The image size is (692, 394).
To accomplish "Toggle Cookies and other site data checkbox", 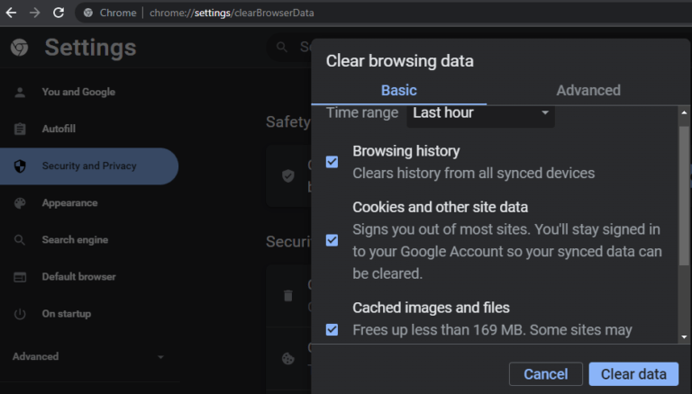I will pyautogui.click(x=332, y=240).
